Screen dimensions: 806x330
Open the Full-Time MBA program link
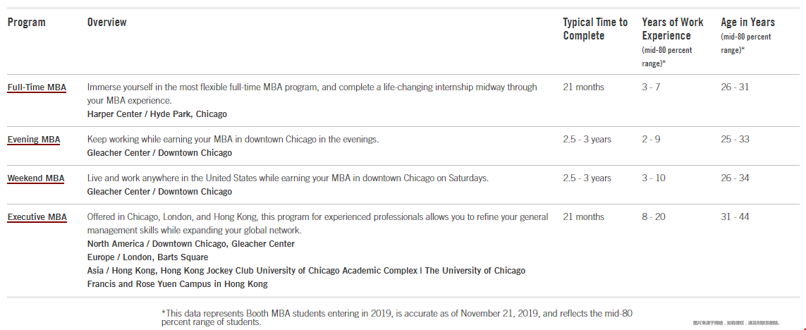tap(37, 87)
